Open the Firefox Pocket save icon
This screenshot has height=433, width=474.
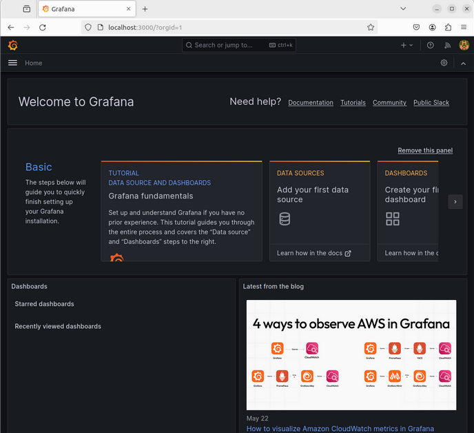coord(416,28)
